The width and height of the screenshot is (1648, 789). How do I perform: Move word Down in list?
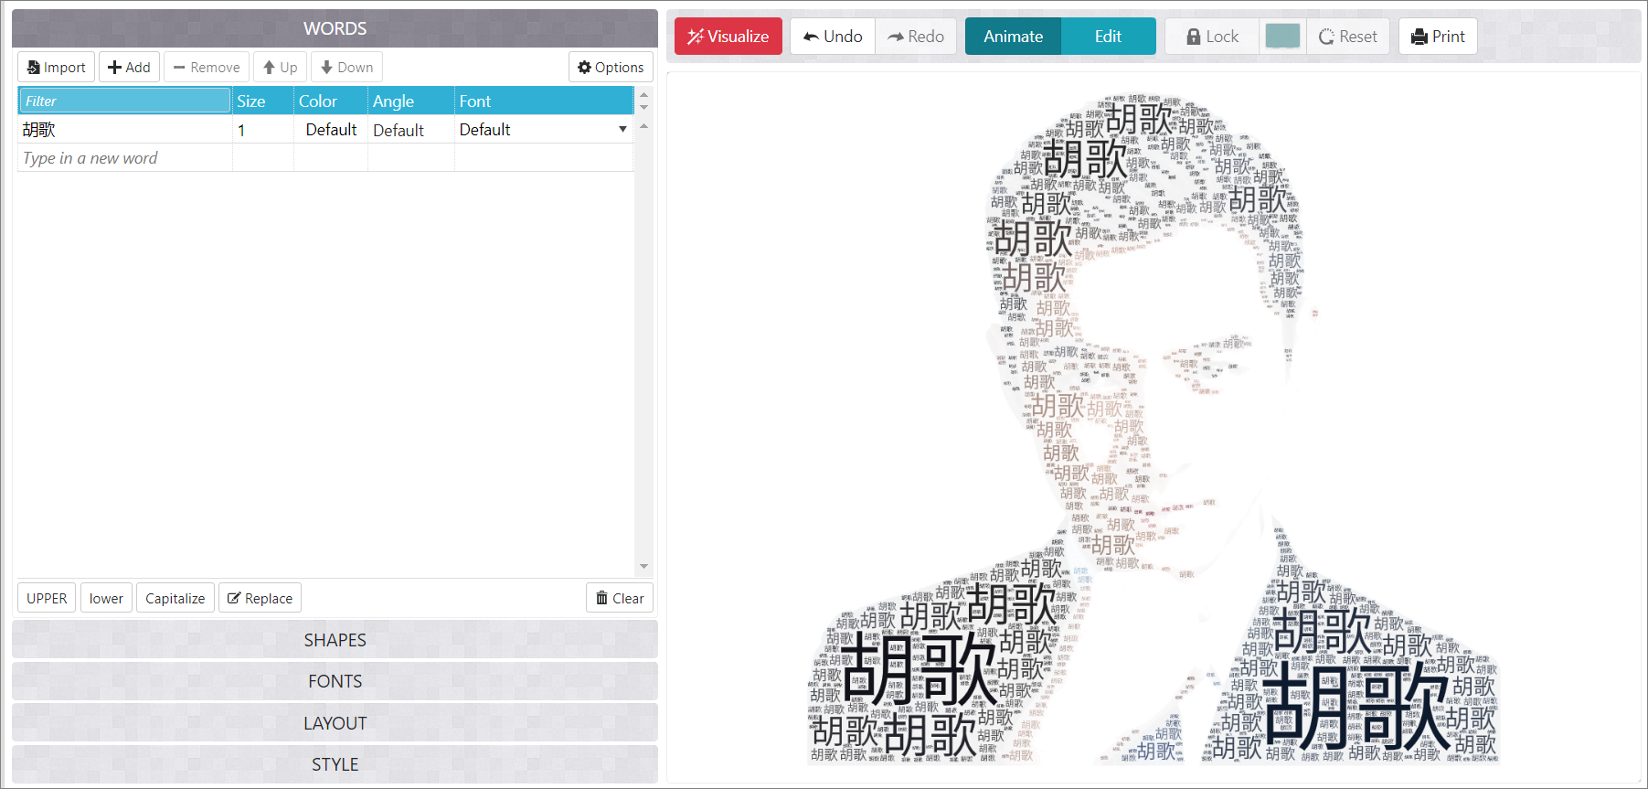point(346,68)
